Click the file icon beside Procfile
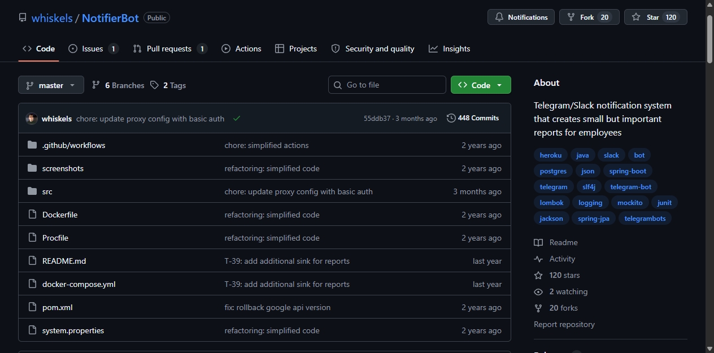Viewport: 714px width, 353px height. click(32, 238)
